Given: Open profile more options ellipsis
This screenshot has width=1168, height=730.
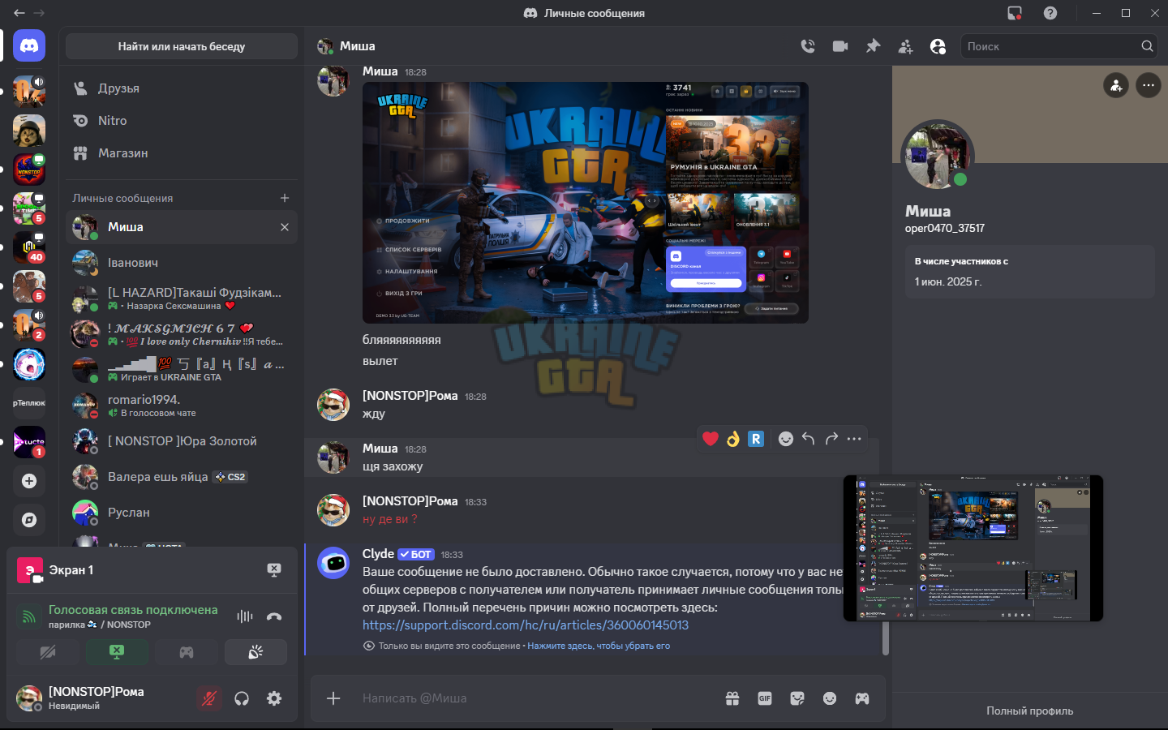Looking at the screenshot, I should coord(1149,85).
